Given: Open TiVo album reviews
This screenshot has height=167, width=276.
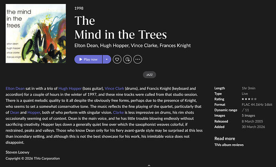Looking at the screenshot, I should coord(230,145).
